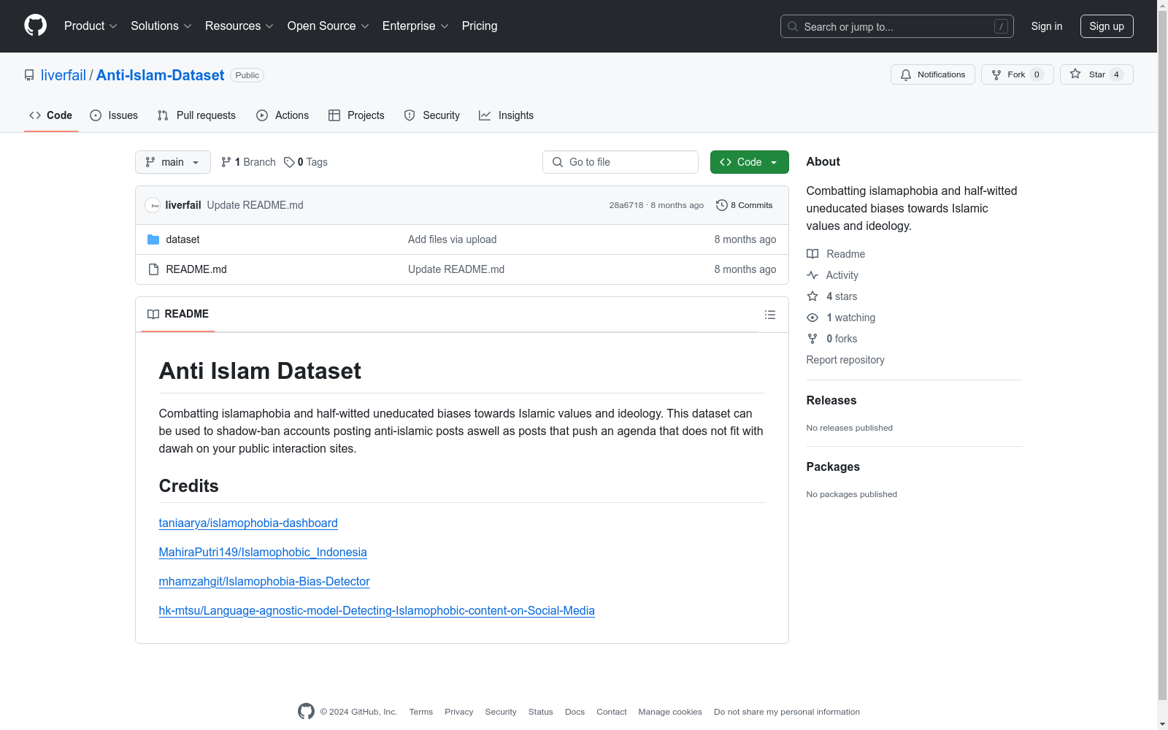This screenshot has width=1168, height=730.
Task: Open the Security tab
Action: (x=432, y=115)
